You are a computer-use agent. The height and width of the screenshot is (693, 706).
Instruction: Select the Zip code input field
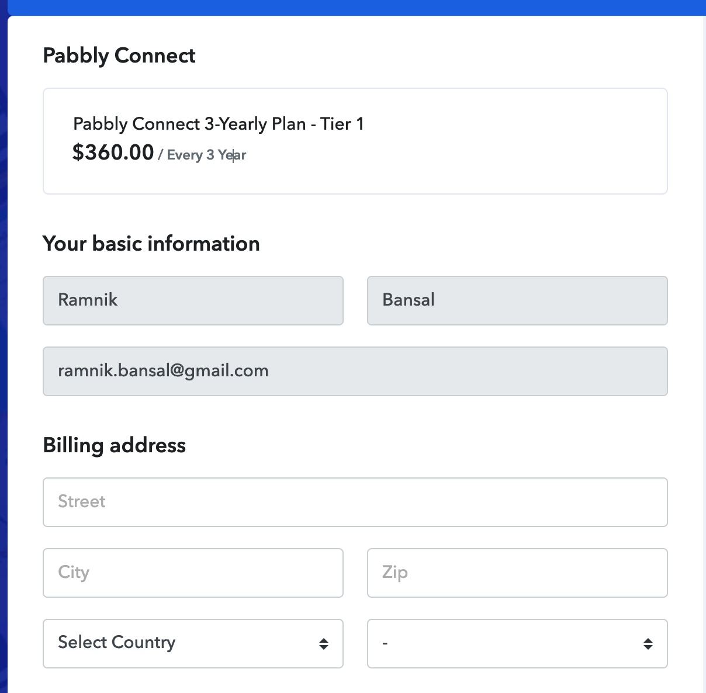pyautogui.click(x=517, y=573)
